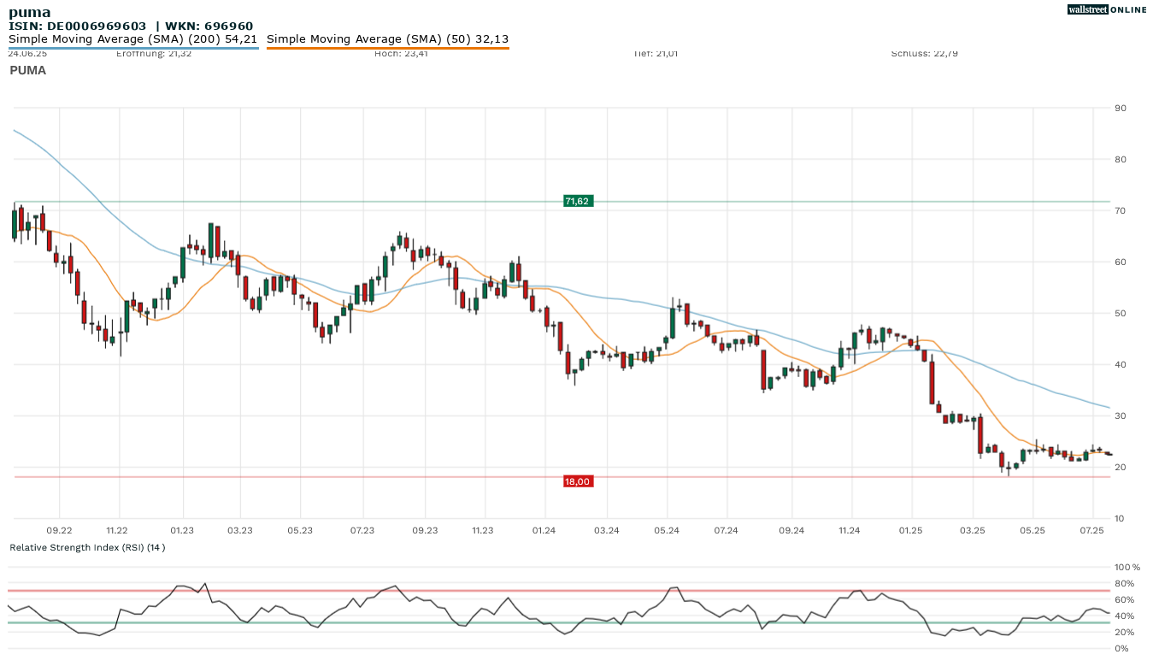Viewport: 1153px width, 672px height.
Task: Click the 24.06.25 date readout
Action: pyautogui.click(x=27, y=53)
